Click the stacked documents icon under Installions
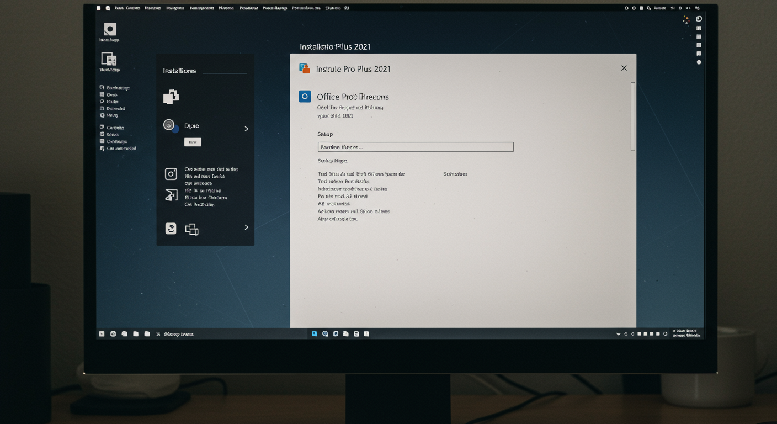The height and width of the screenshot is (424, 777). [171, 97]
